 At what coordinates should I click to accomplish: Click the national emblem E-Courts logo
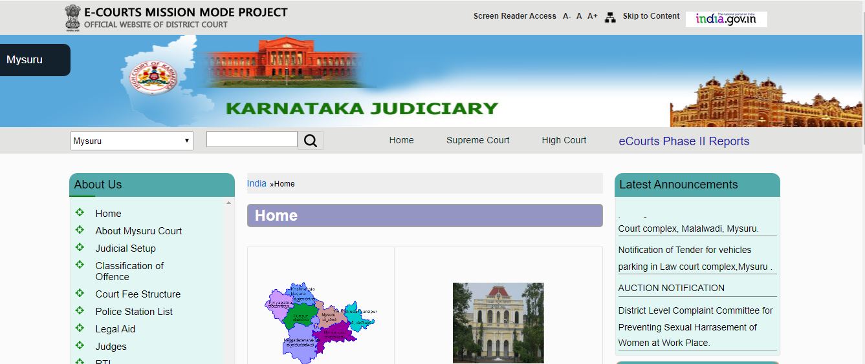(x=72, y=17)
